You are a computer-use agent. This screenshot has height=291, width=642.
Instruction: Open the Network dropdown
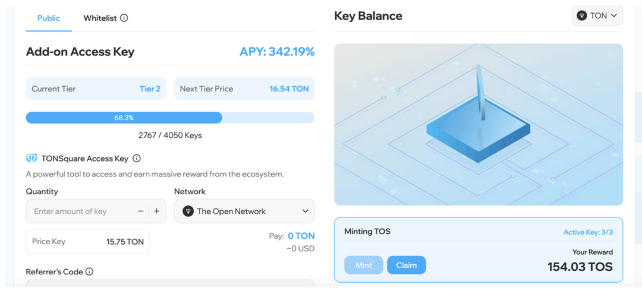(244, 211)
